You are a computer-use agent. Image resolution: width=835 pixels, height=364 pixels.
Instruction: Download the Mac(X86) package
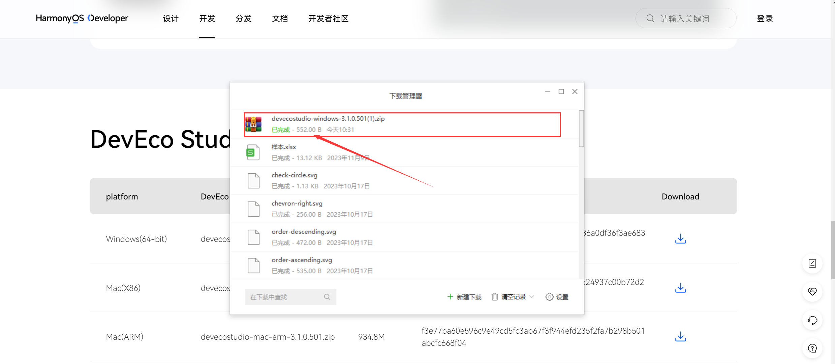[x=680, y=288]
